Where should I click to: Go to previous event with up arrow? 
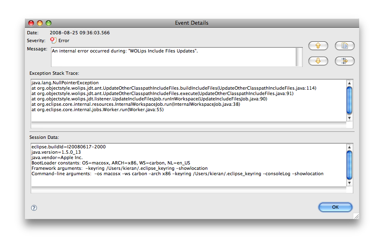318,46
